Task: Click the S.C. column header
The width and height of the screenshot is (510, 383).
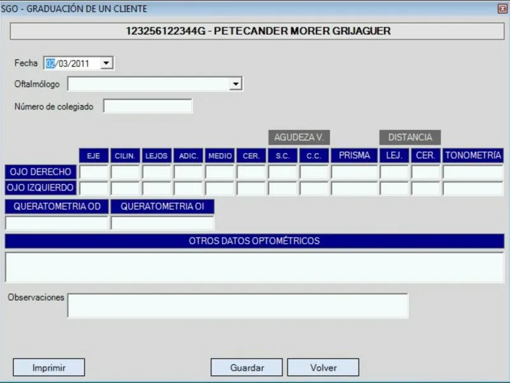Action: point(282,156)
